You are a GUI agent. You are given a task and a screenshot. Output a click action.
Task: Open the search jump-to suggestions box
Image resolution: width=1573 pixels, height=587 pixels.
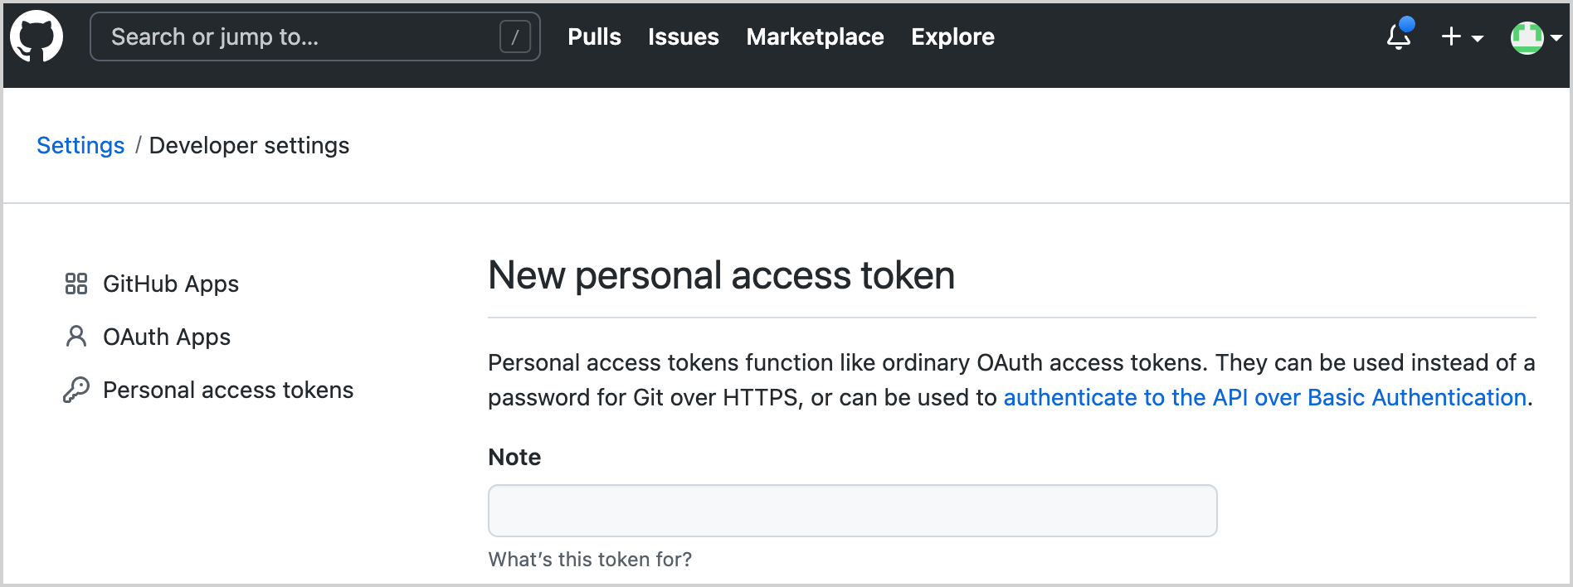pyautogui.click(x=314, y=36)
